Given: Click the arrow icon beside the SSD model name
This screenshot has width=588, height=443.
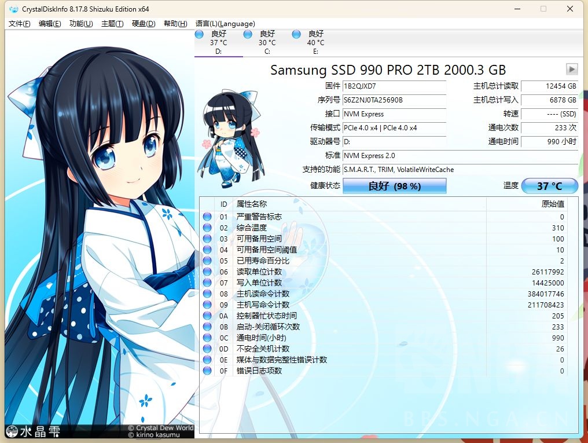Looking at the screenshot, I should click(572, 69).
